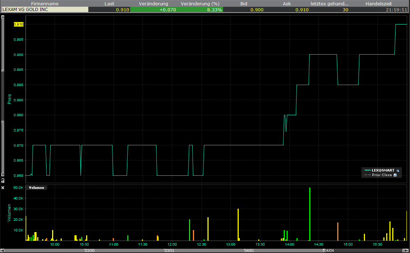Click the Last price 0.910 cell
Screen dimensions: 410x253
pos(109,10)
